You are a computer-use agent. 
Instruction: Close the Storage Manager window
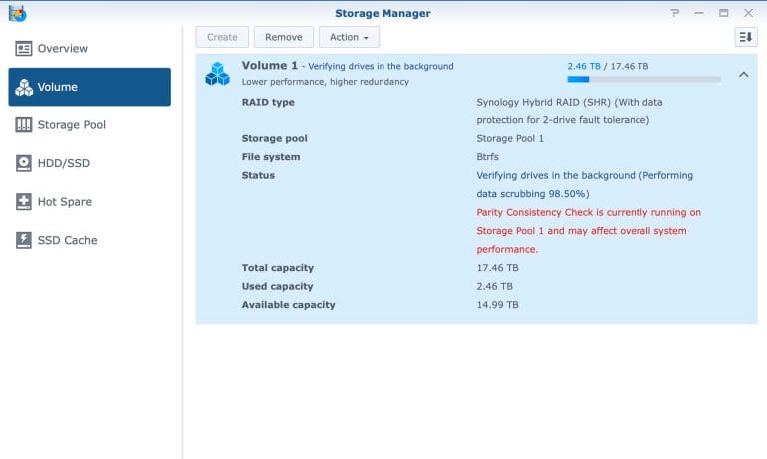(748, 13)
